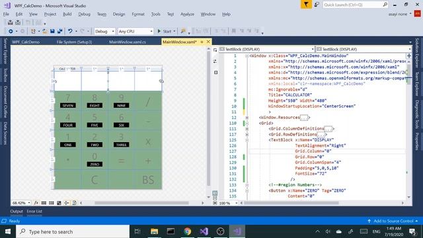Open the Analyze menu
Image resolution: width=423 pixels, height=238 pixels.
(x=187, y=14)
